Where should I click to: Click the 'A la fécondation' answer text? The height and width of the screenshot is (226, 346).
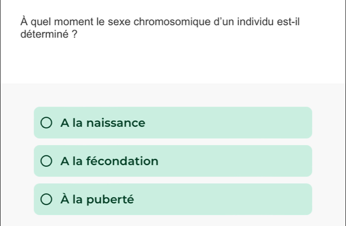(x=109, y=161)
